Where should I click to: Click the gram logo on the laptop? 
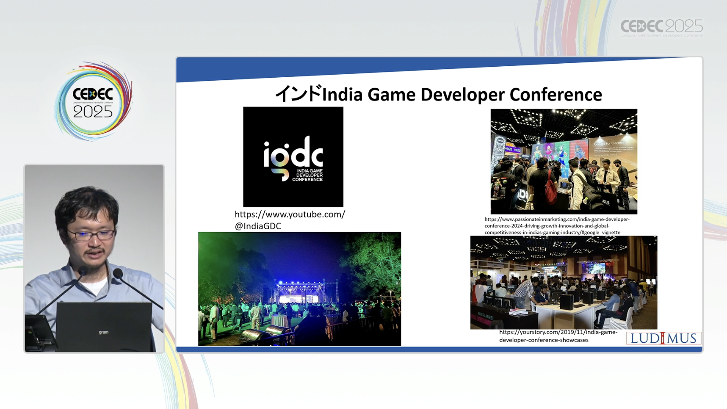(x=104, y=332)
